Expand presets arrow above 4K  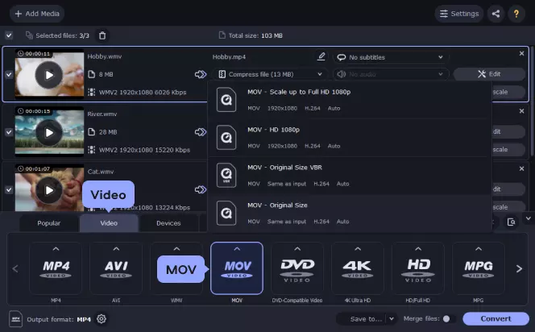[358, 249]
